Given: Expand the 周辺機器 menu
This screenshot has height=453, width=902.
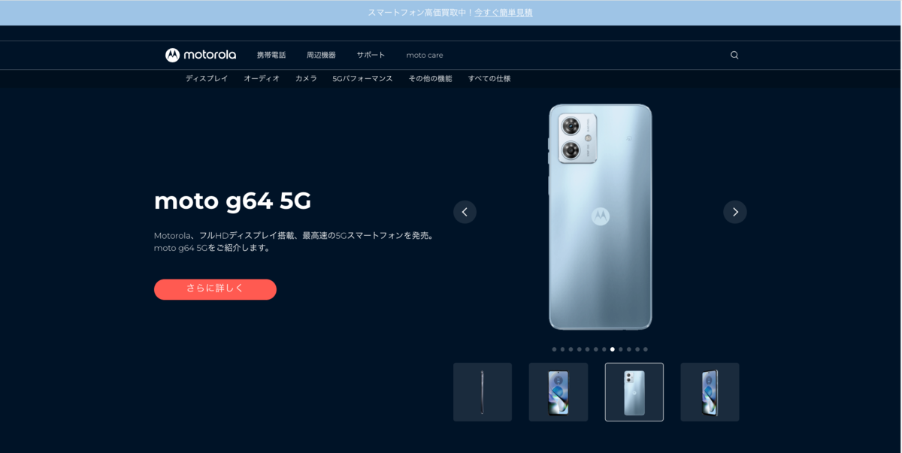Looking at the screenshot, I should pyautogui.click(x=321, y=55).
